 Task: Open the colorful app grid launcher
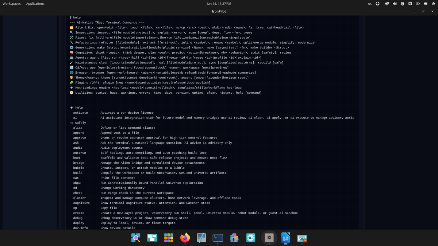coord(168,238)
